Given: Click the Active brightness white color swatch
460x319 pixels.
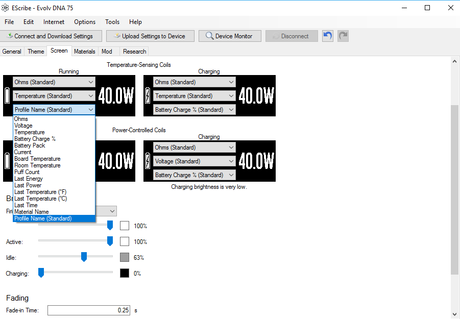Looking at the screenshot, I should (125, 241).
